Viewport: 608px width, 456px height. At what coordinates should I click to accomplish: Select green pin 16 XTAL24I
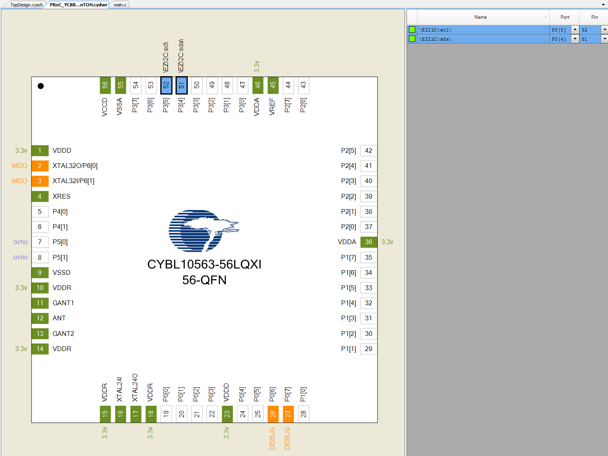point(120,414)
